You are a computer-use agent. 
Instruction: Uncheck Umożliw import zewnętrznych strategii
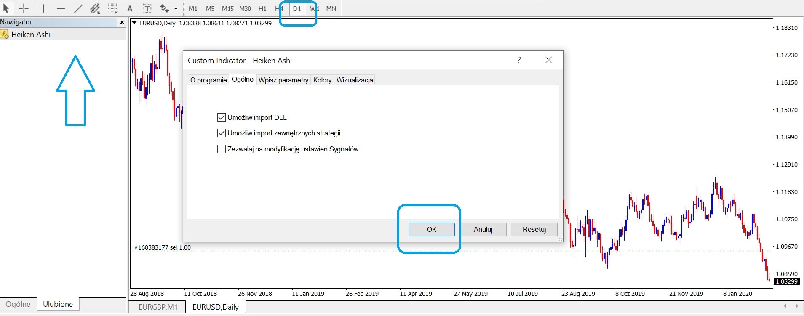click(x=221, y=133)
